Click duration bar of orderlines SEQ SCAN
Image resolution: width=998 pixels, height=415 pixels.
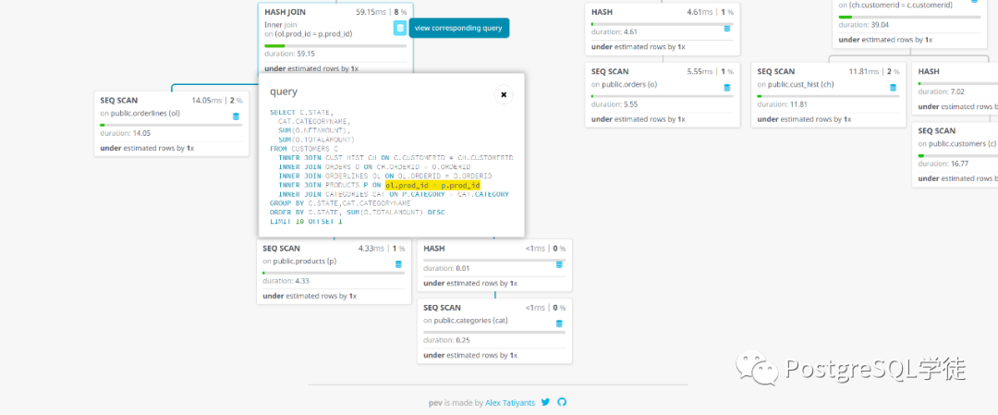click(x=171, y=125)
